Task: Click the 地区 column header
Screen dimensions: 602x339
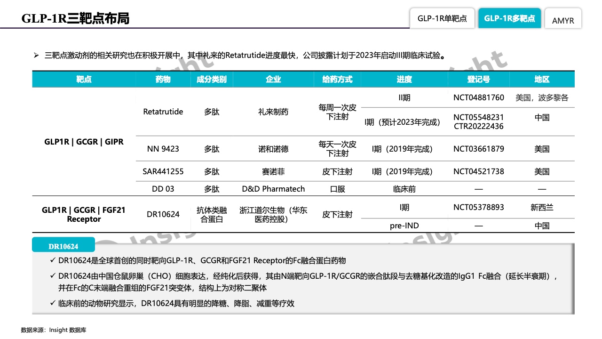Action: pyautogui.click(x=542, y=79)
